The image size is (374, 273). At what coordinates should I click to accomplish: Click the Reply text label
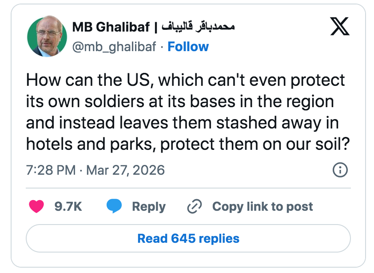coord(148,206)
